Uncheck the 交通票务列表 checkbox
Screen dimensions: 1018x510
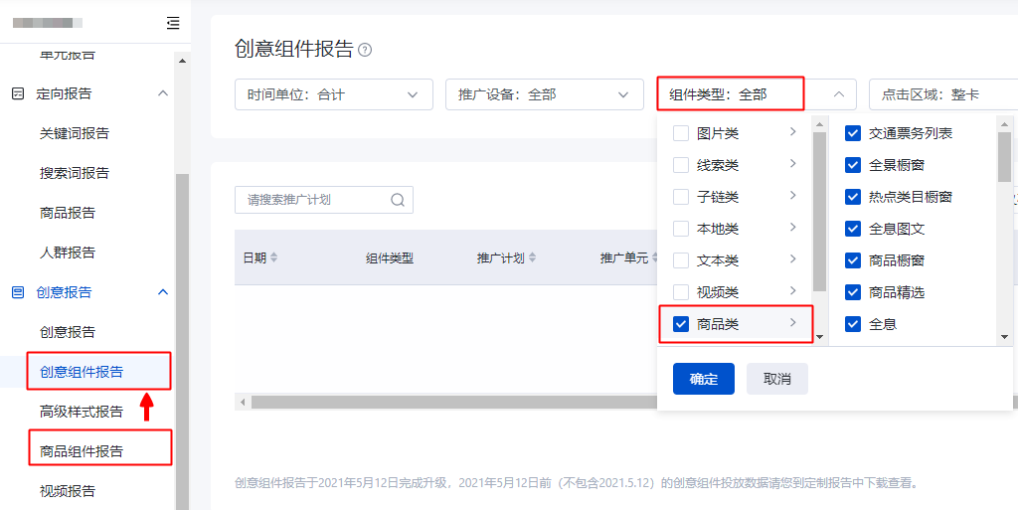click(853, 133)
